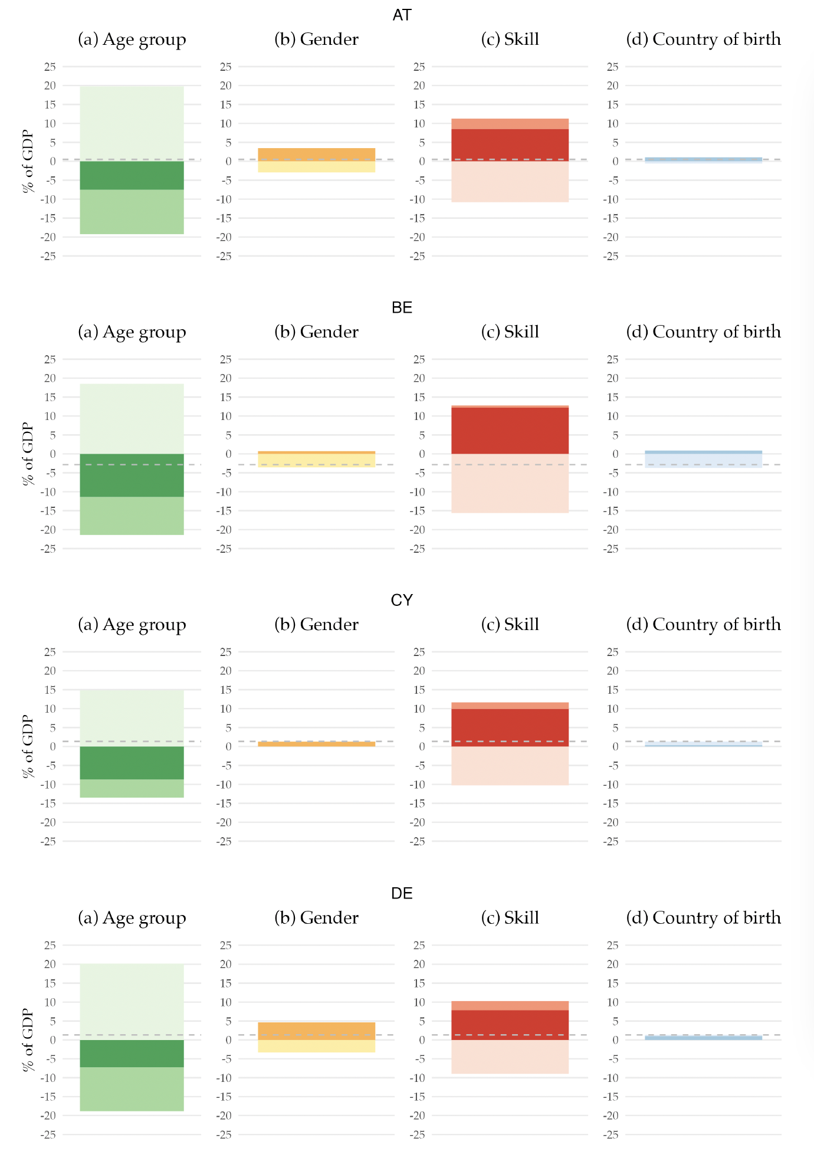Click the AT country heading
Screen dimensions: 814x1161
pos(402,15)
